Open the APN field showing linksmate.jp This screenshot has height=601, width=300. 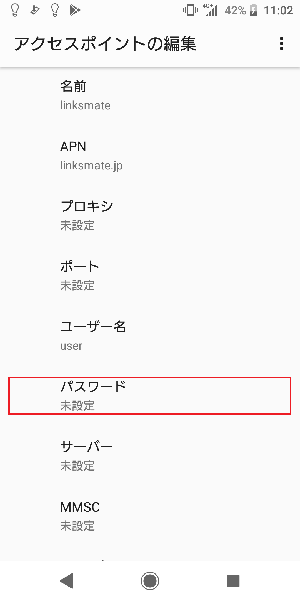(150, 156)
